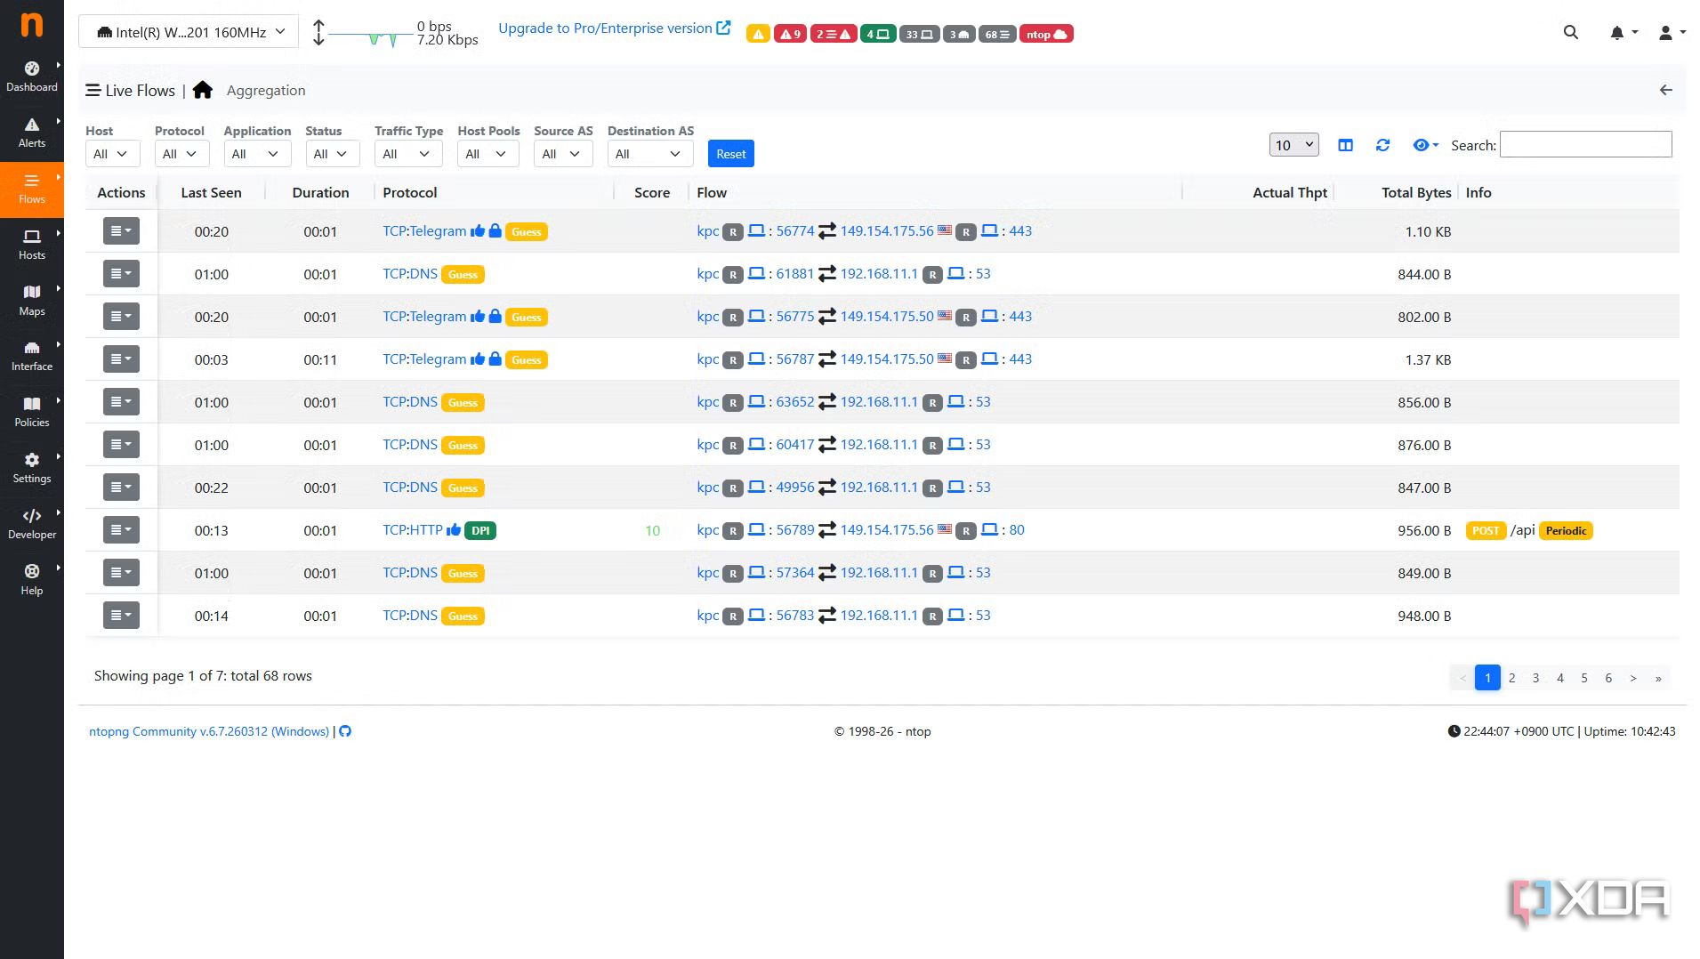Open the Dashboard sidebar section
Viewport: 1700px width, 959px height.
(x=32, y=77)
